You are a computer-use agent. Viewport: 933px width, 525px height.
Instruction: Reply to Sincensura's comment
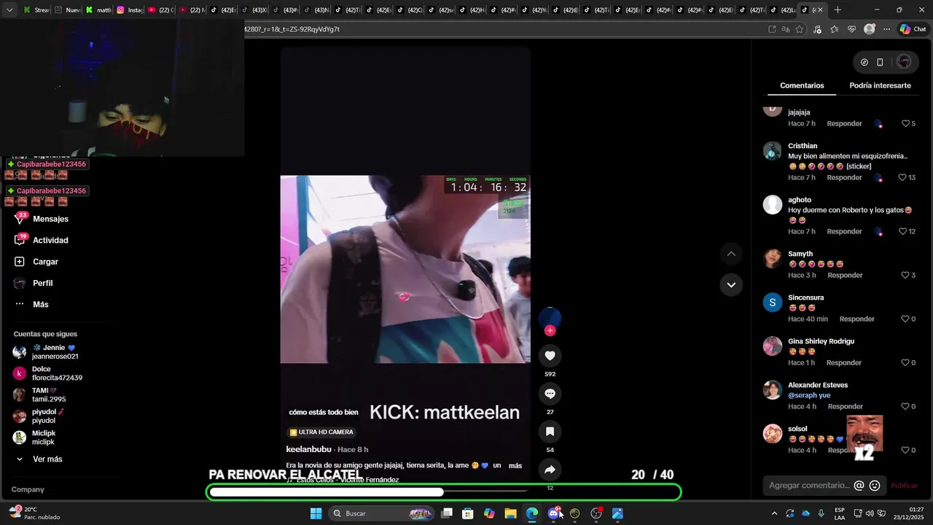tap(857, 319)
